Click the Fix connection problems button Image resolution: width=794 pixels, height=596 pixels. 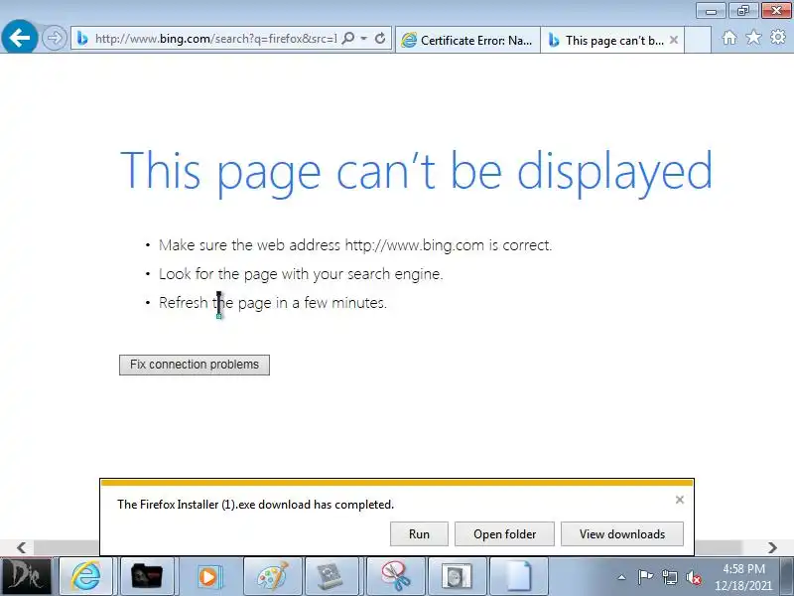click(195, 365)
